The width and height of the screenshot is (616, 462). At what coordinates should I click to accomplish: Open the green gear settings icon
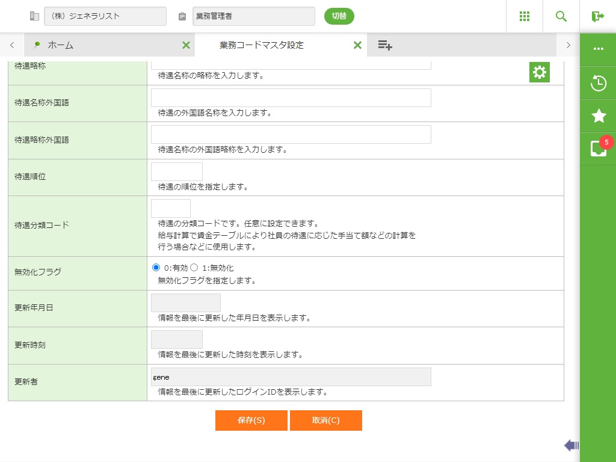coord(540,72)
